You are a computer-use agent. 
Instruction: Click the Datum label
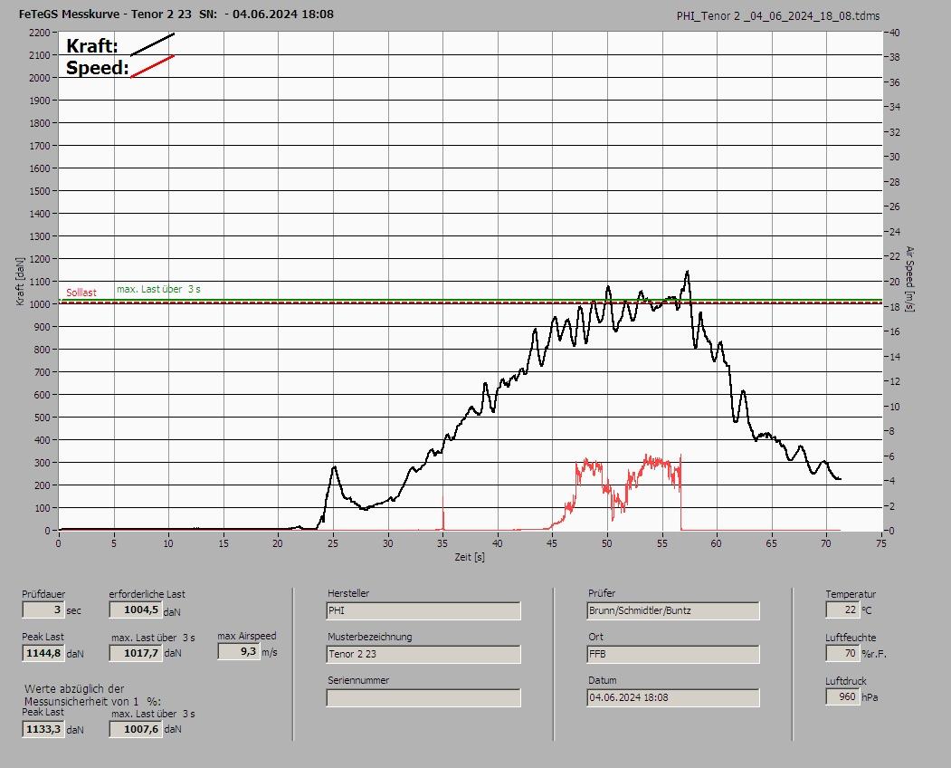(x=603, y=680)
